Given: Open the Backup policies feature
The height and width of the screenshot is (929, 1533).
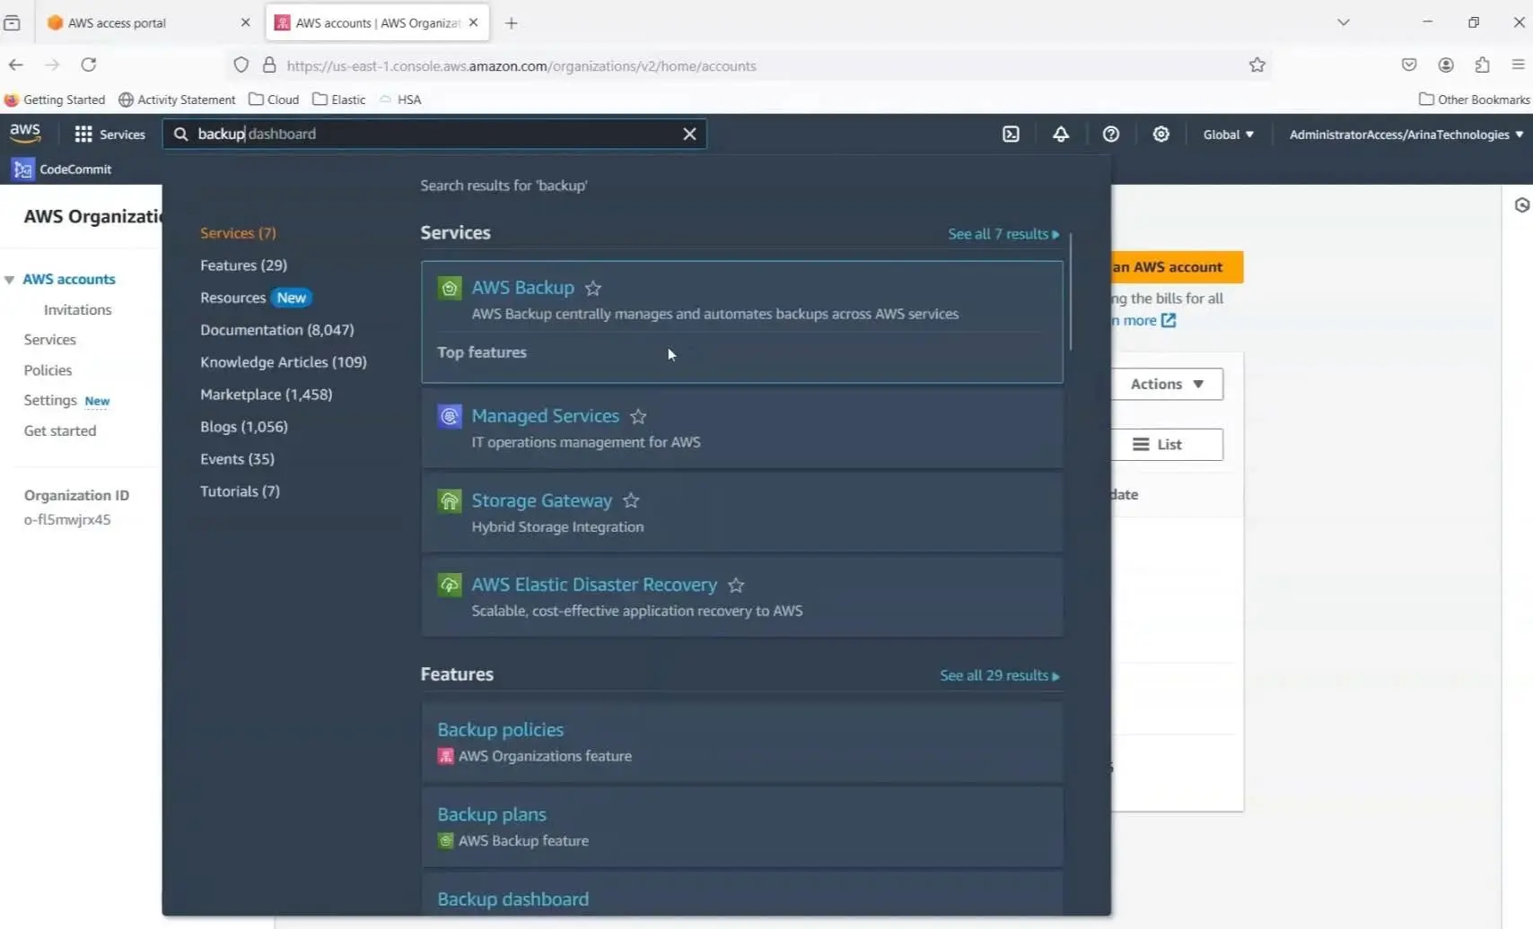Looking at the screenshot, I should pos(500,730).
